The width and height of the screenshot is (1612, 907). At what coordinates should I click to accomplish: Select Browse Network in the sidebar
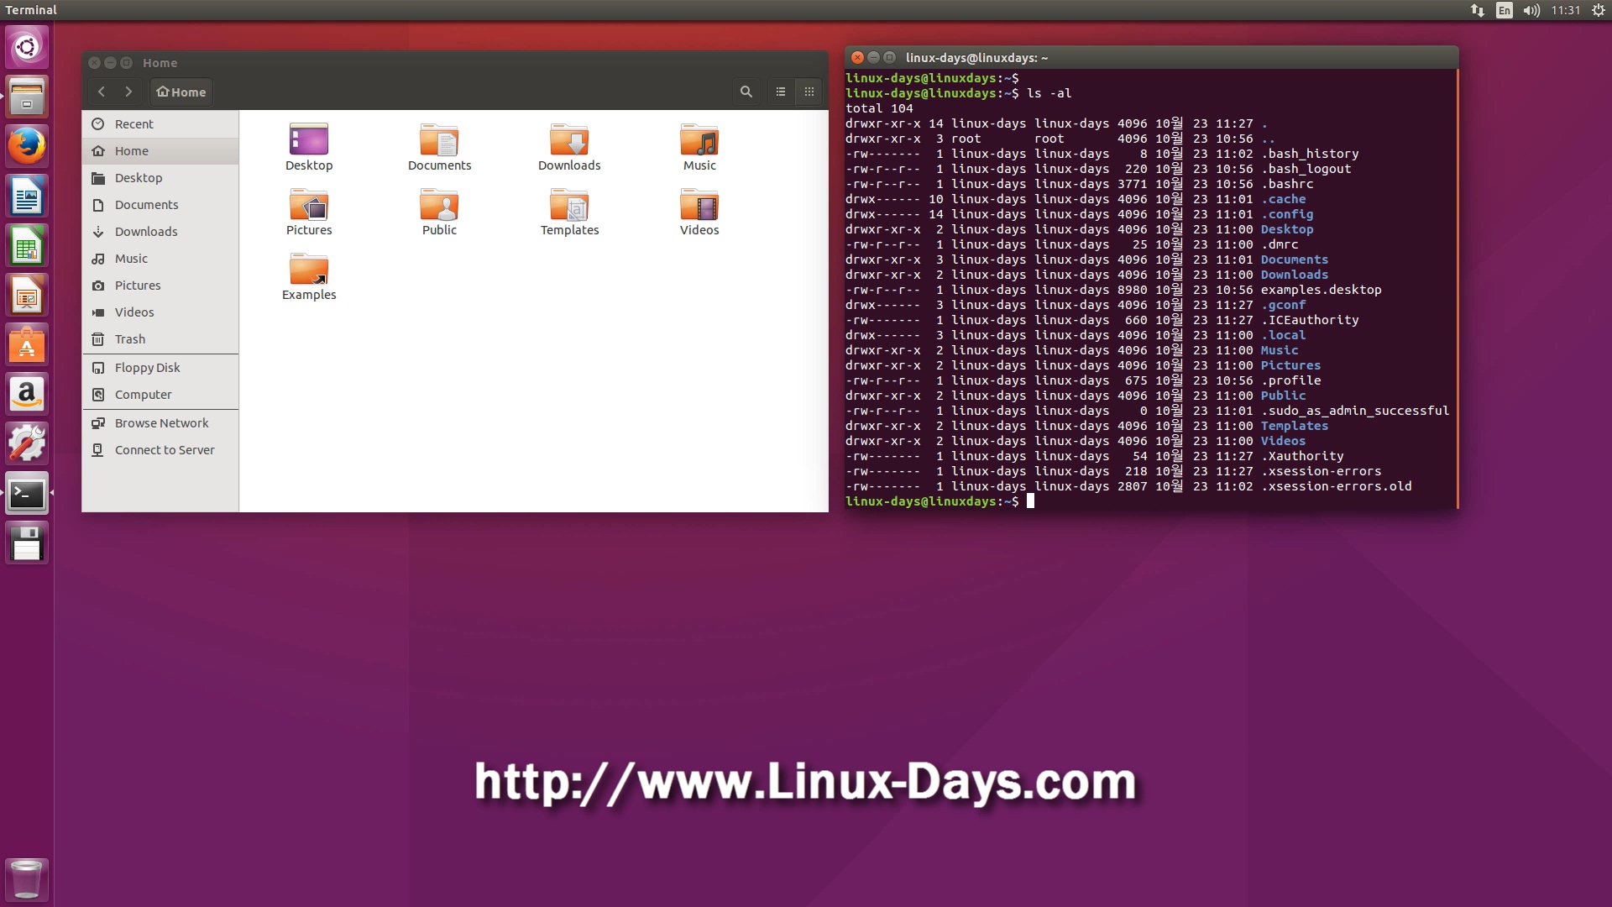click(x=160, y=422)
